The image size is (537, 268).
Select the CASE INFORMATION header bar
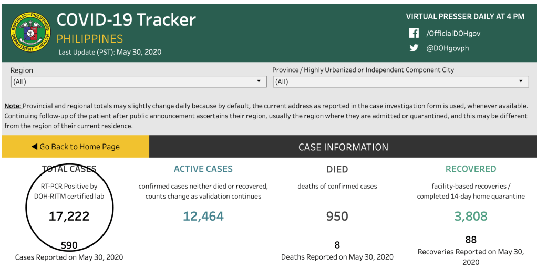coord(343,147)
